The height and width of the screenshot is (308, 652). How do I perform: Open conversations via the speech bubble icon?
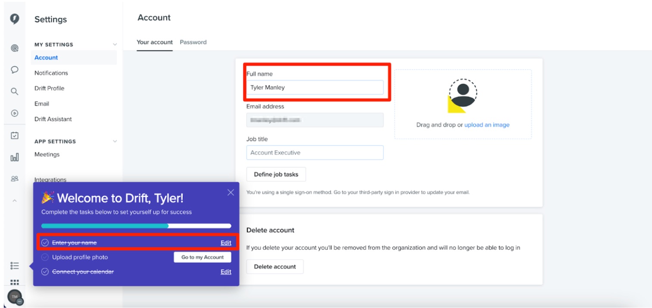tap(15, 70)
